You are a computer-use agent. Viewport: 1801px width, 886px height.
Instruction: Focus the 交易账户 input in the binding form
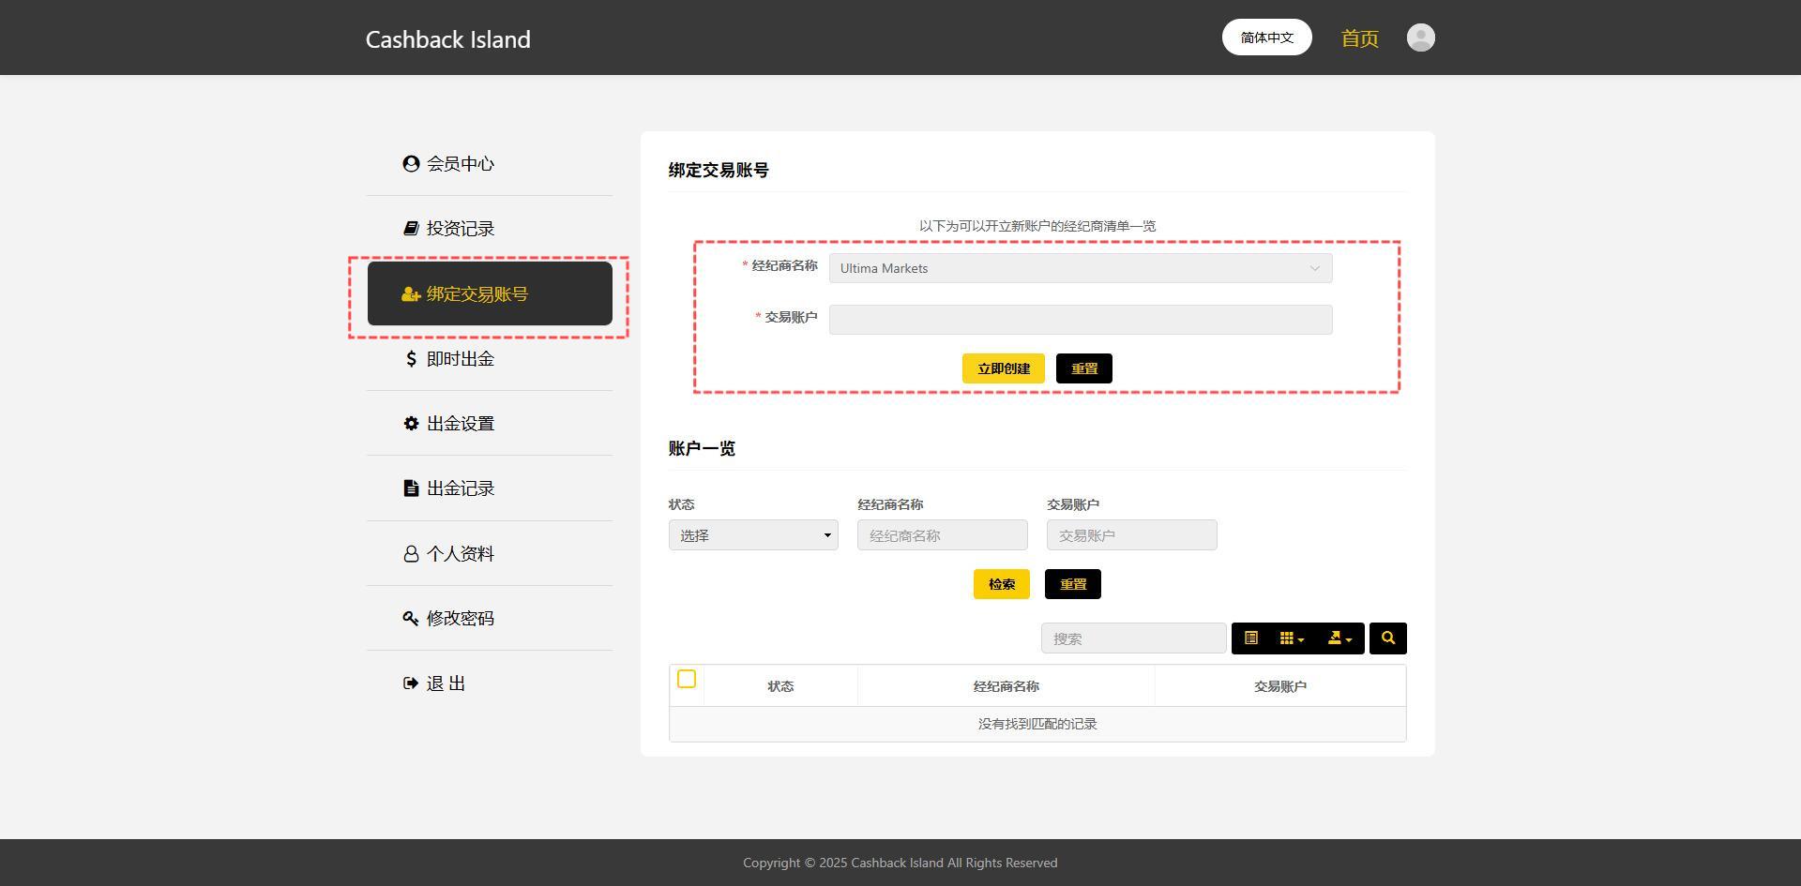pyautogui.click(x=1081, y=320)
